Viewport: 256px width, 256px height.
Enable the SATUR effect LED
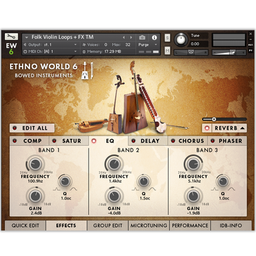54,141
